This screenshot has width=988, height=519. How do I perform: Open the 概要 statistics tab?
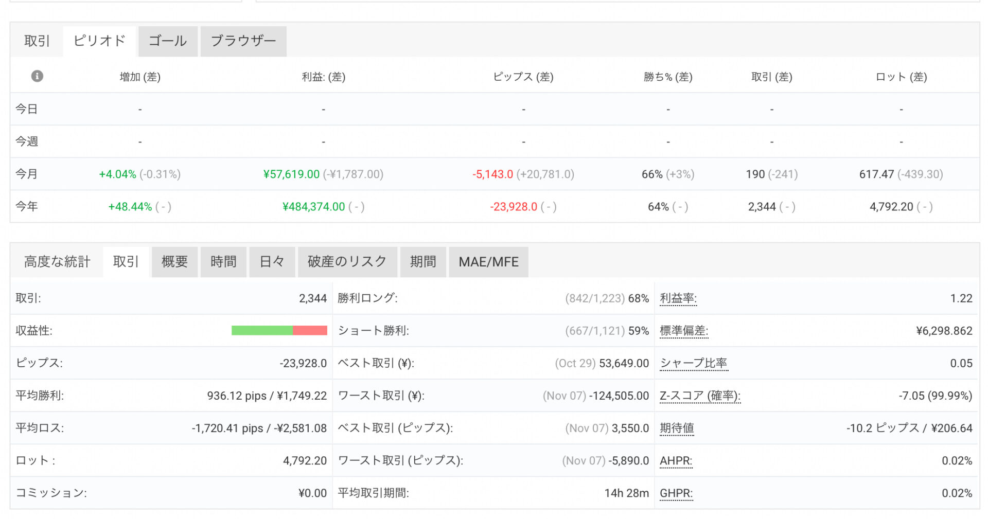click(174, 262)
